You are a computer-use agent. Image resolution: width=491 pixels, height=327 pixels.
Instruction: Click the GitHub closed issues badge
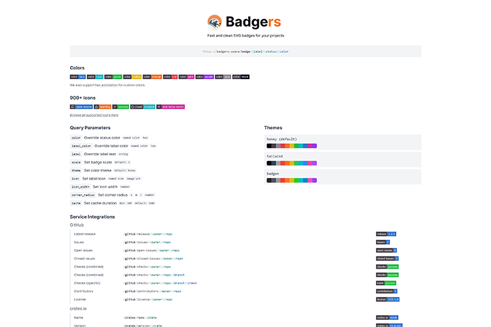pyautogui.click(x=388, y=258)
